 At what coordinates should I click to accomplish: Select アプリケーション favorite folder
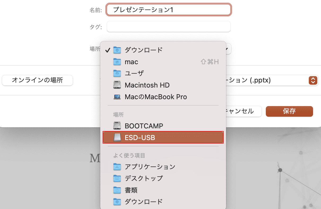point(163,167)
